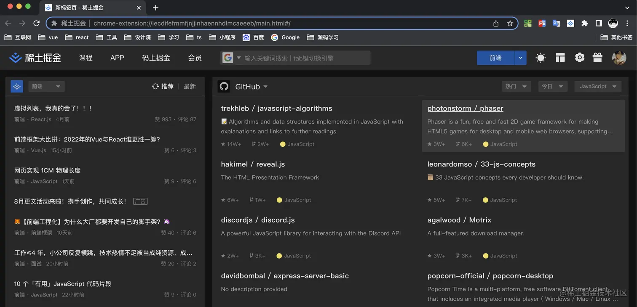Open photonstorm / phaser repository link
Image resolution: width=637 pixels, height=307 pixels.
pos(465,108)
